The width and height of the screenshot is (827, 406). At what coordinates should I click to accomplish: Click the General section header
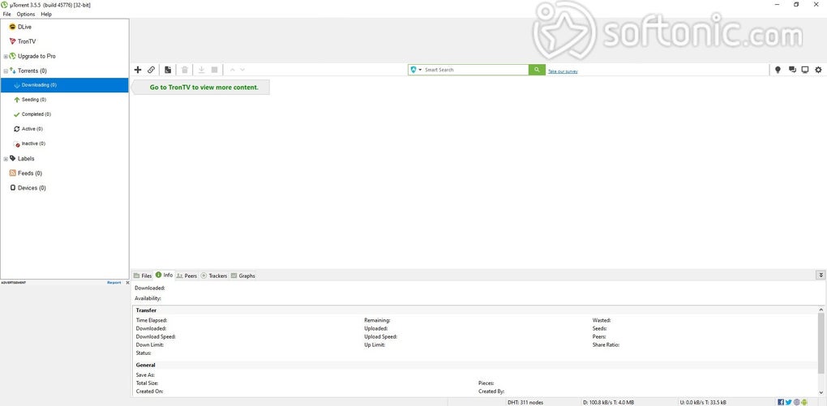[x=146, y=365]
